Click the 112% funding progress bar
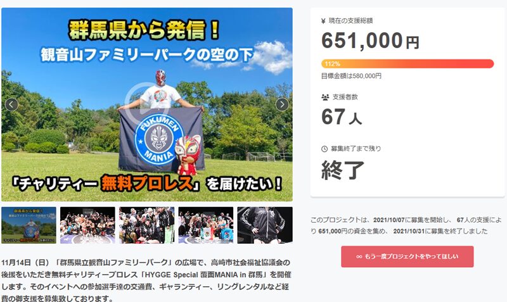Screen dimensions: 507x302 [408, 64]
